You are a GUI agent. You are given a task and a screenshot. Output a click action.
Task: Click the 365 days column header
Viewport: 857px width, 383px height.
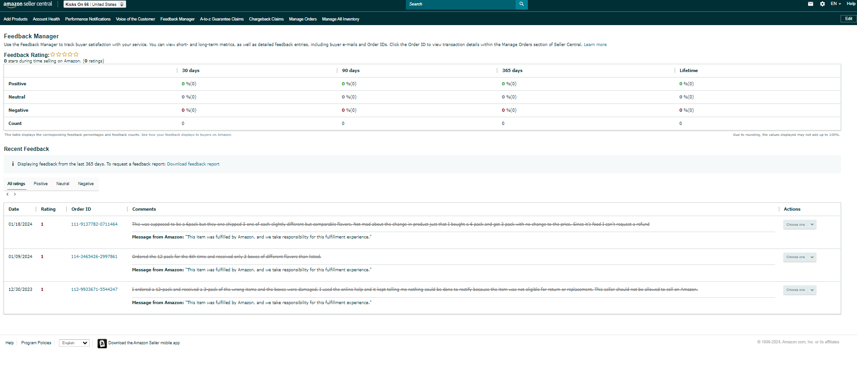click(512, 71)
